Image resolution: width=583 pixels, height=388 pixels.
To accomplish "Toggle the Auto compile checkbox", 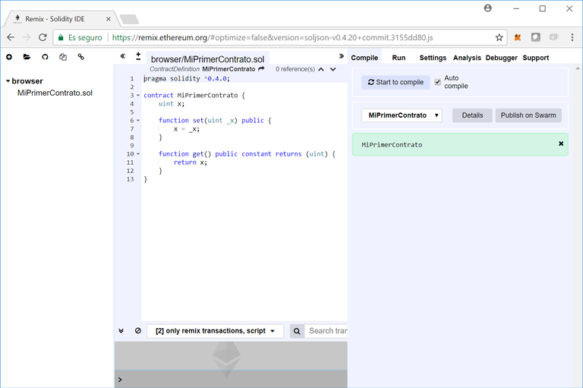I will [437, 82].
